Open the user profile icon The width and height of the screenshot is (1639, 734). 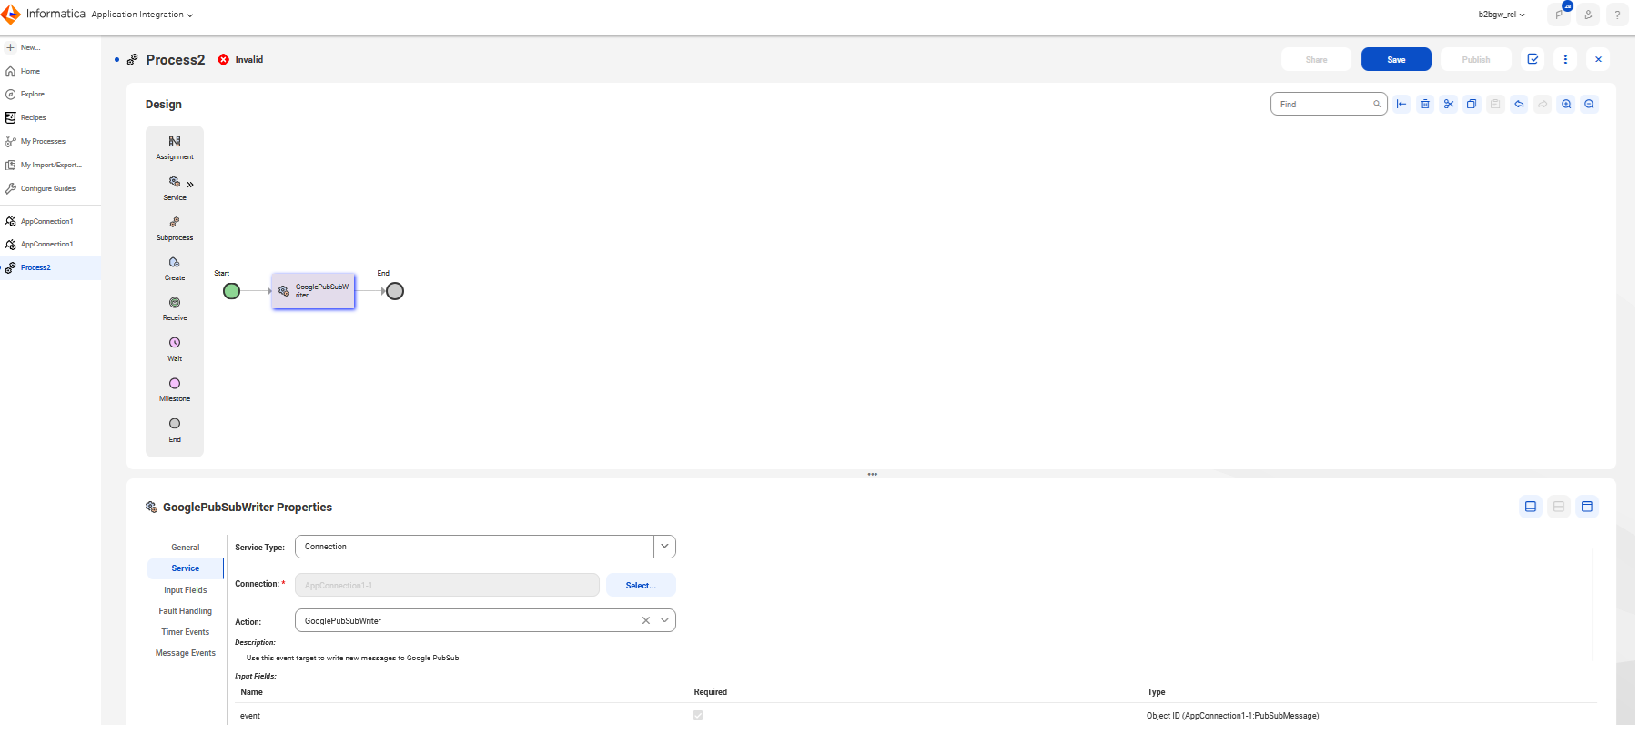1588,15
